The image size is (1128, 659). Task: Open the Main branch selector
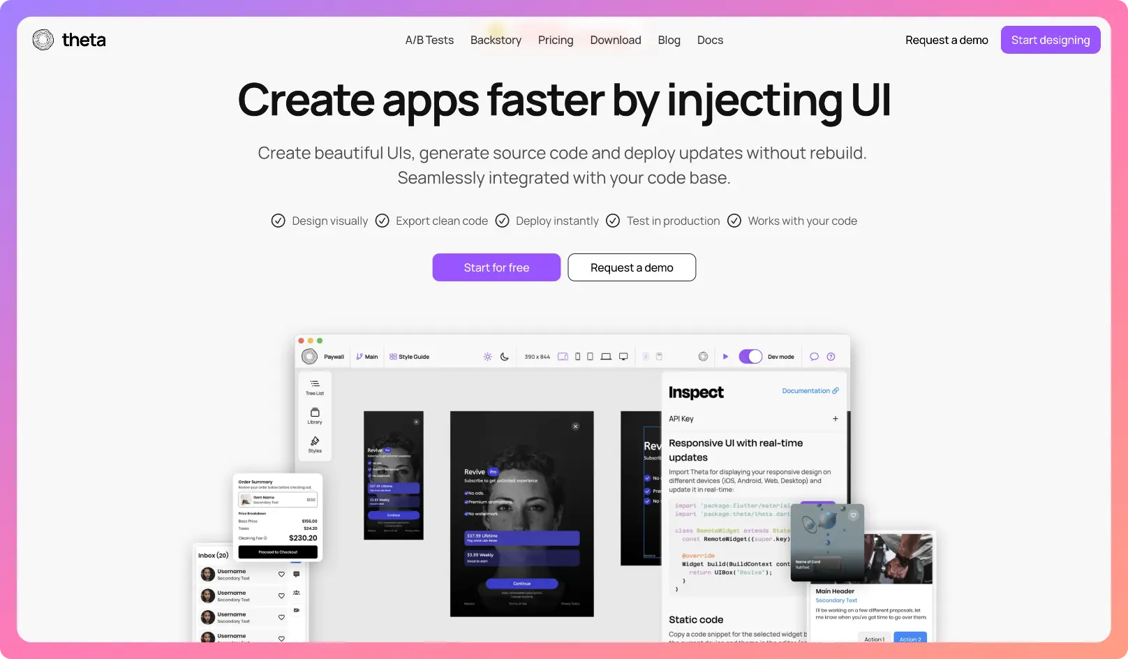(x=367, y=357)
